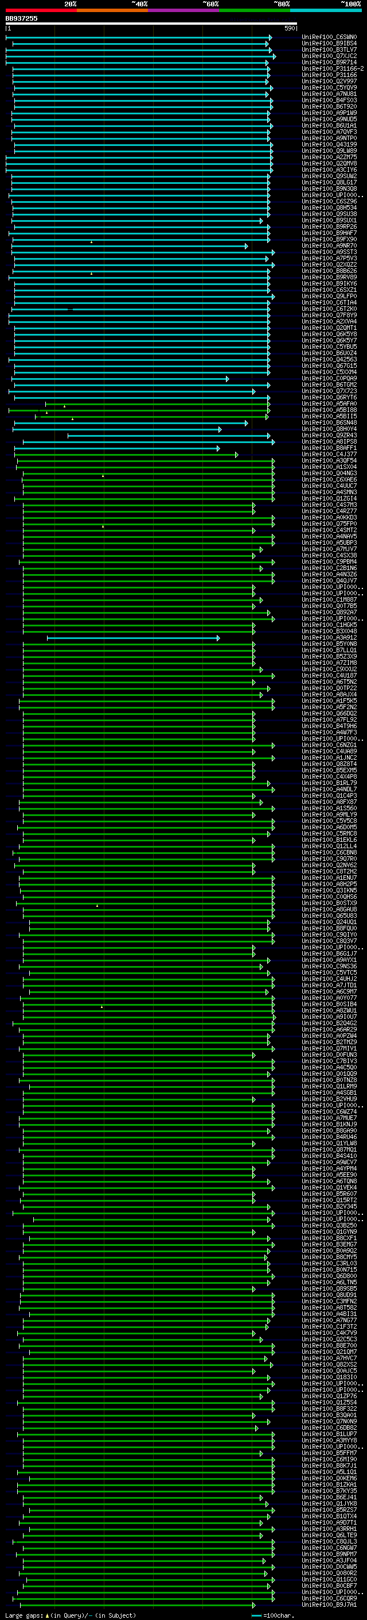367x1620 pixels.
Task: Select the UniRef100_B6SN48 label
Action: pyautogui.click(x=329, y=422)
